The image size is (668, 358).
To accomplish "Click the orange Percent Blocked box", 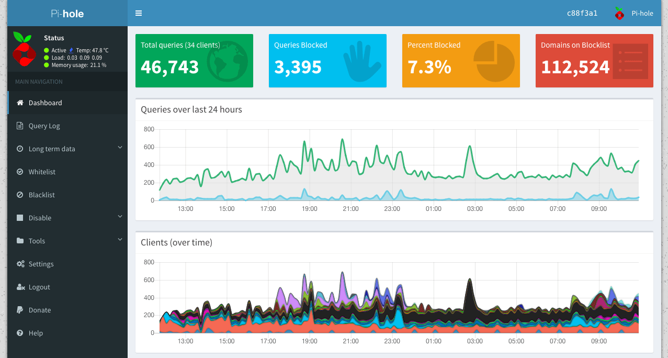I will click(x=461, y=61).
